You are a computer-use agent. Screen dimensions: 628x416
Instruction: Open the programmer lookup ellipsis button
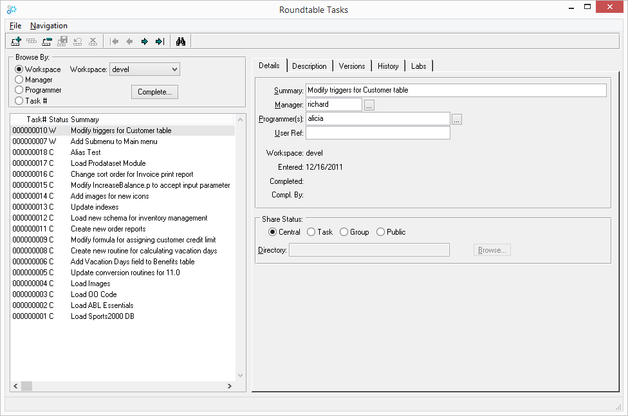[457, 120]
